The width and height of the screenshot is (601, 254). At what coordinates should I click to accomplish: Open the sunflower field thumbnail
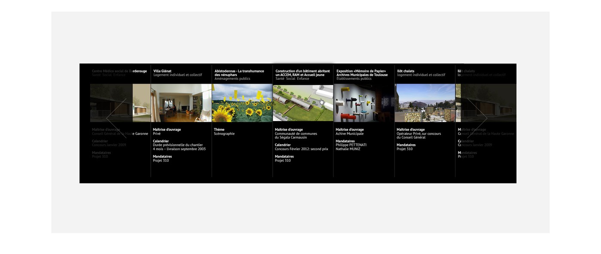click(242, 103)
